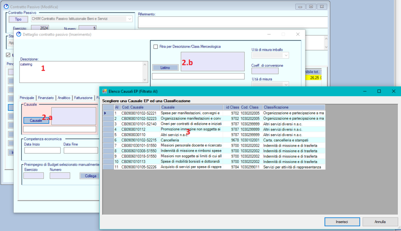
Task: Click Cod. Class cell 1030299011
Action: tap(250, 167)
